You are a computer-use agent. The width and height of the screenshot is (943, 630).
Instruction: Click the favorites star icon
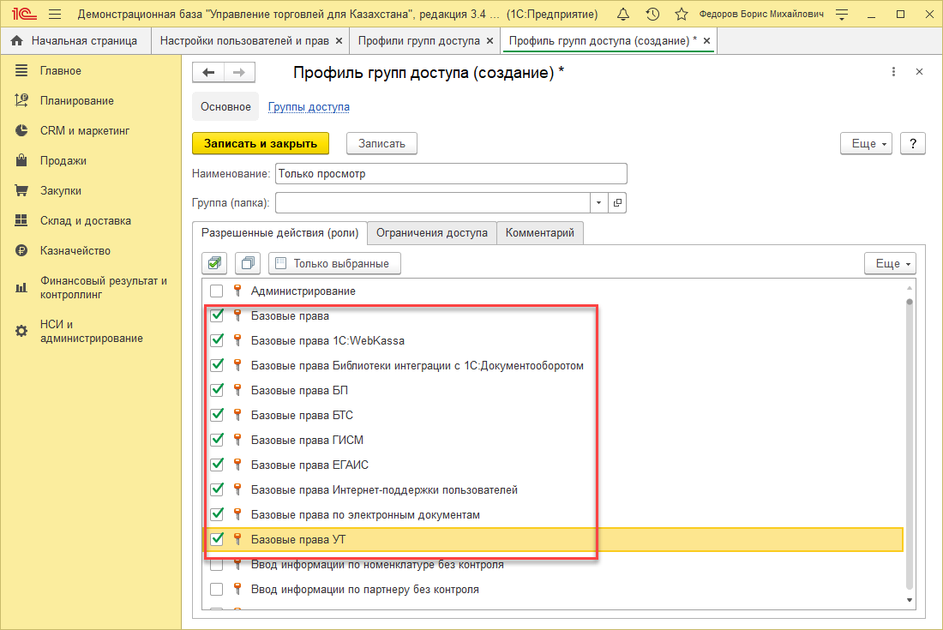pyautogui.click(x=682, y=15)
